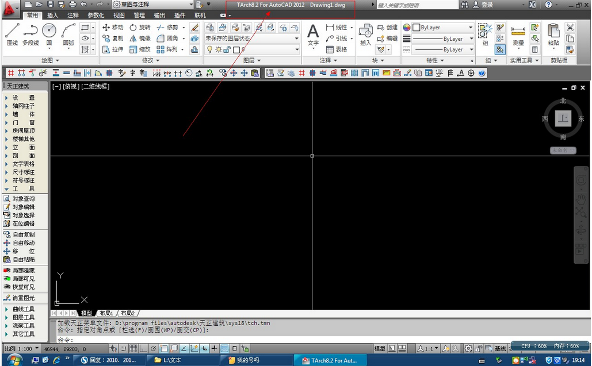Toggle object snap in the status bar
Screen dimensions: 592x366
(x=163, y=348)
